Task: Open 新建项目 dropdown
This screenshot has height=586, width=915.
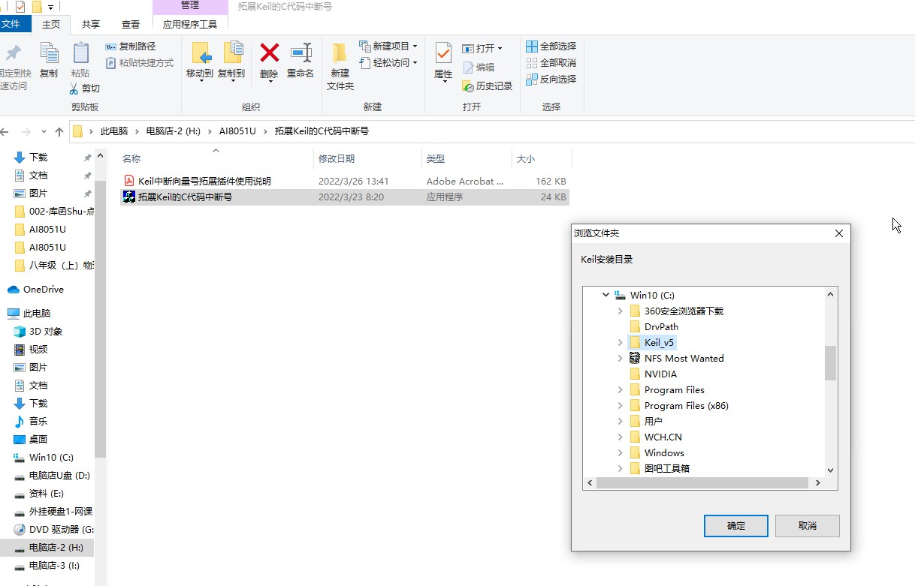Action: (388, 47)
